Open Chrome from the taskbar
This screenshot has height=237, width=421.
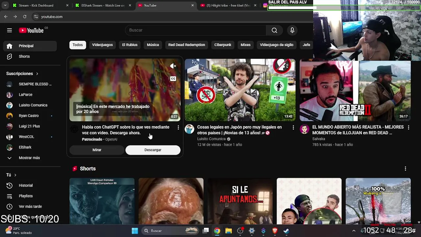[217, 231]
